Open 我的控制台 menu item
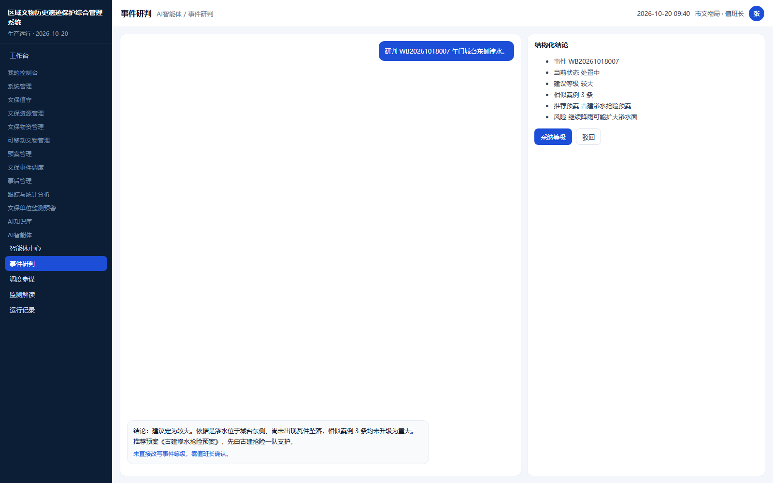The height and width of the screenshot is (483, 773). [23, 73]
